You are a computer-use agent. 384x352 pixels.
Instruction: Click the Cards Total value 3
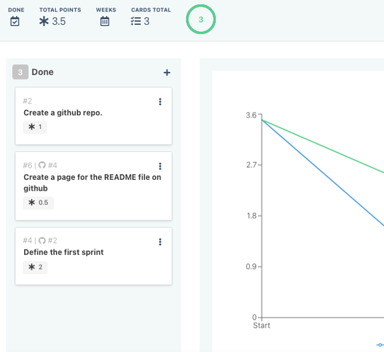click(x=146, y=22)
